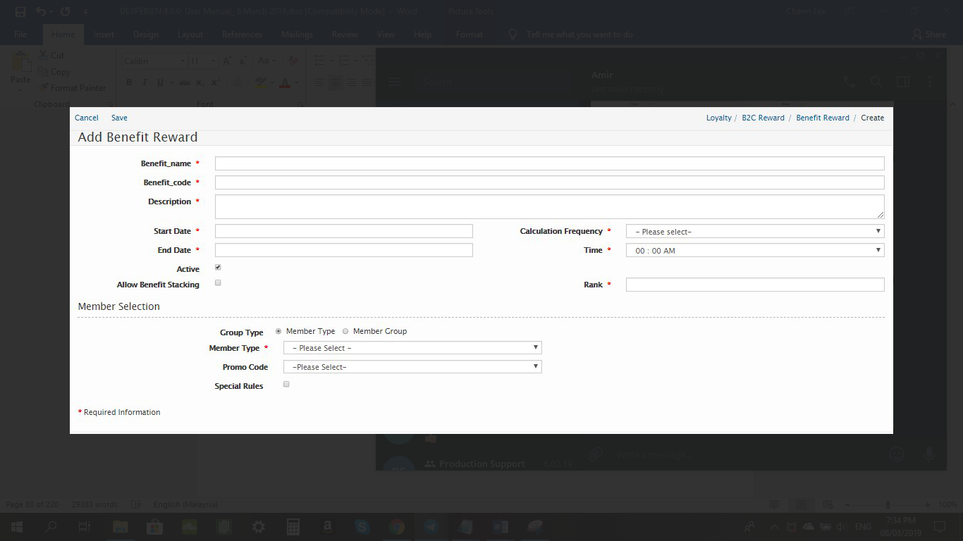Click the Clear All Formatting eraser icon

pos(293,61)
